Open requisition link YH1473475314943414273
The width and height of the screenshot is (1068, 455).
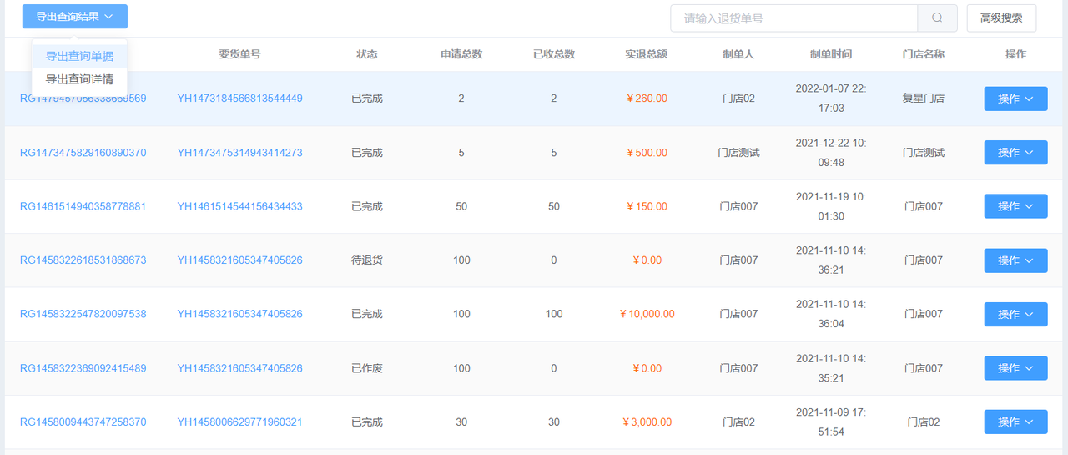pyautogui.click(x=239, y=153)
